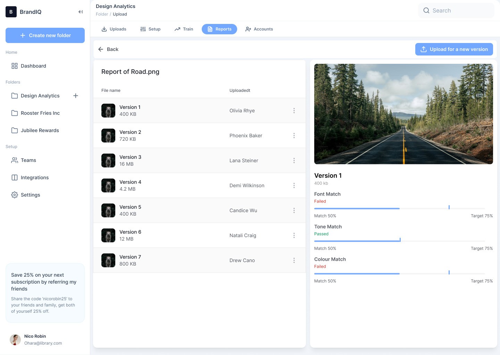Viewport: 500px width, 355px height.
Task: Collapse the sidebar using the arrow icon
Action: 81,12
